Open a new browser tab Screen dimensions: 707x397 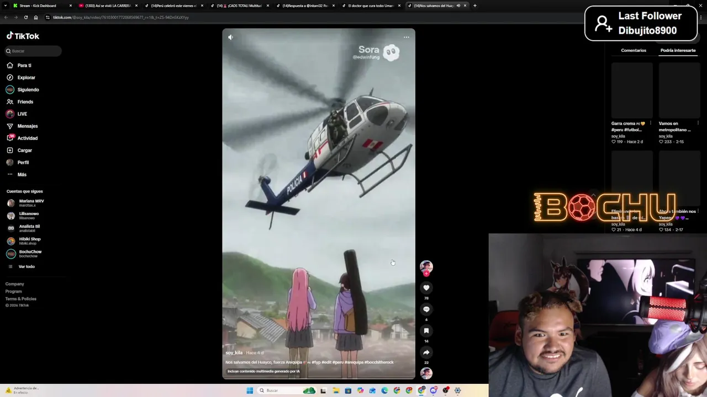(475, 6)
